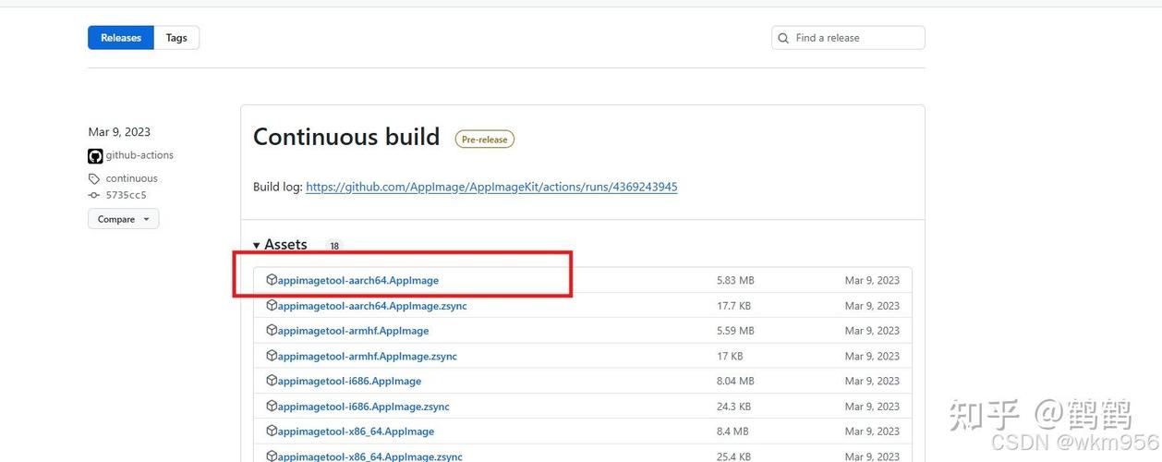Open the AppImageKit build log URL
1162x462 pixels.
pyautogui.click(x=491, y=187)
